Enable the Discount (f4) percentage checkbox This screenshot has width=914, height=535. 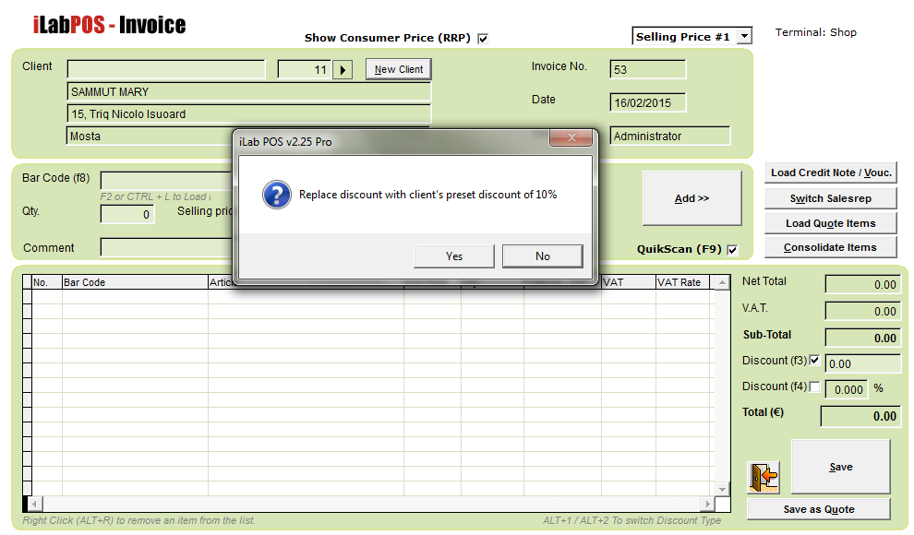point(814,387)
